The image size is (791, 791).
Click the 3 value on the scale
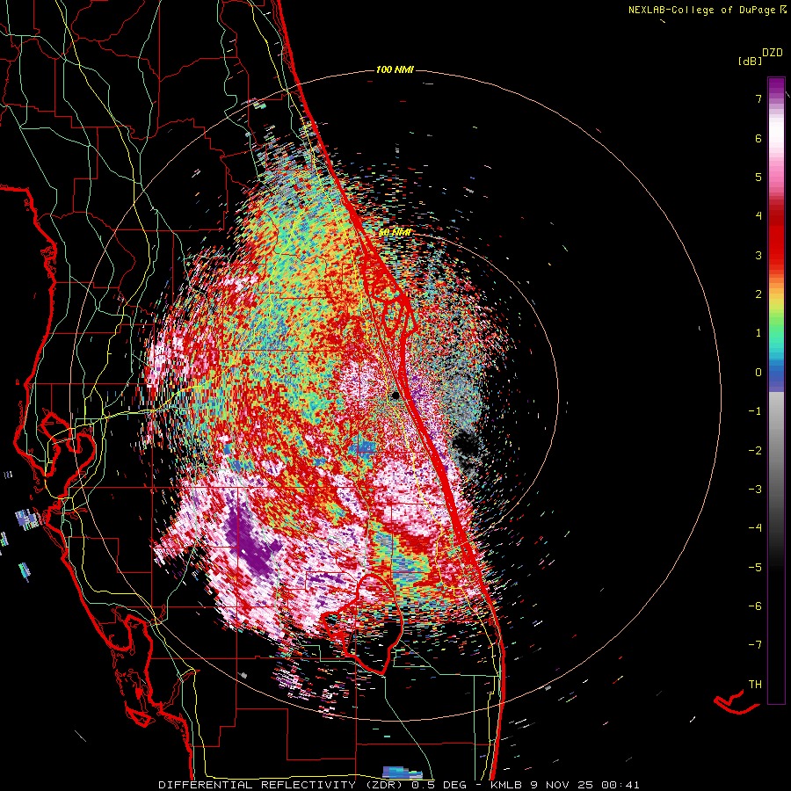pyautogui.click(x=758, y=255)
